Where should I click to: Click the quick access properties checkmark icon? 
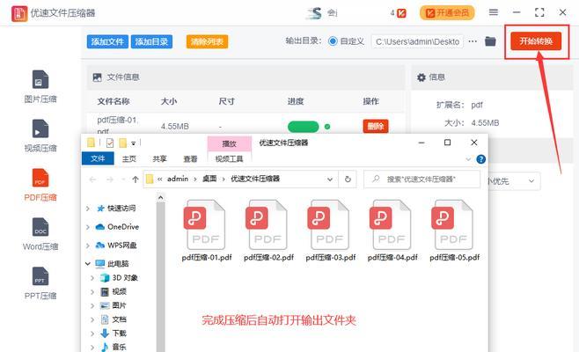(110, 143)
